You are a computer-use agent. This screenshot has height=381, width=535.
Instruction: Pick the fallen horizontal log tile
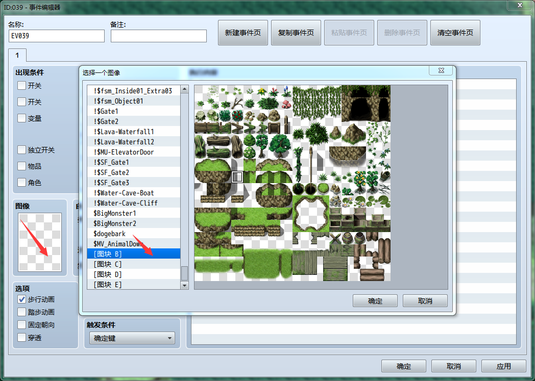(x=218, y=140)
